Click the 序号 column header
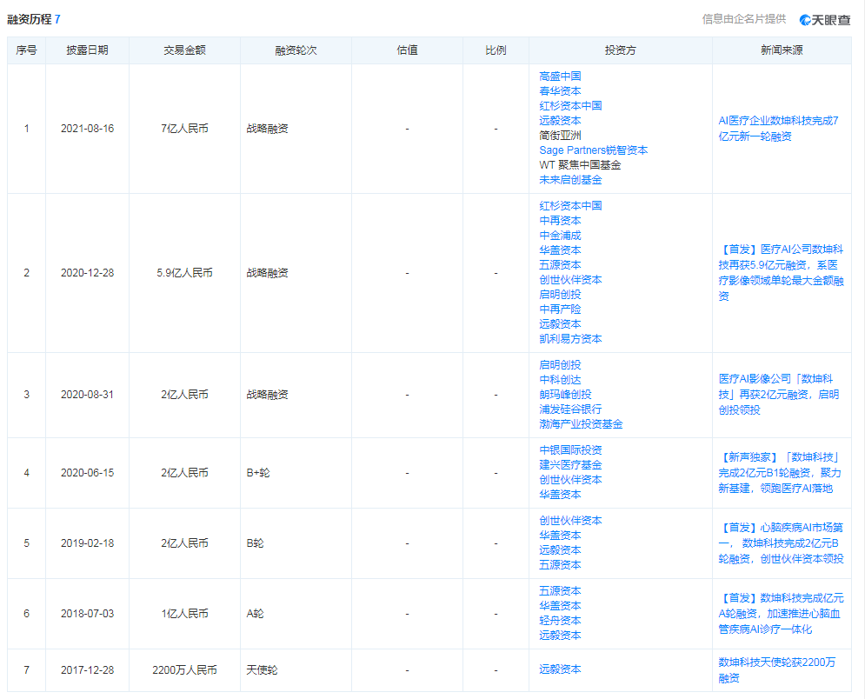The image size is (865, 699). pos(26,50)
